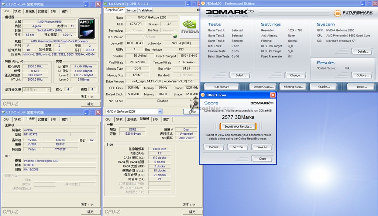Click Close button in 3DMark Score dialog
378x216 pixels.
point(262,159)
